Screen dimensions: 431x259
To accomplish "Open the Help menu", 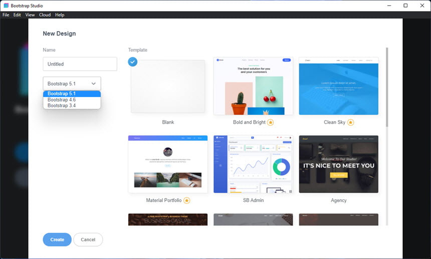I will (x=60, y=15).
